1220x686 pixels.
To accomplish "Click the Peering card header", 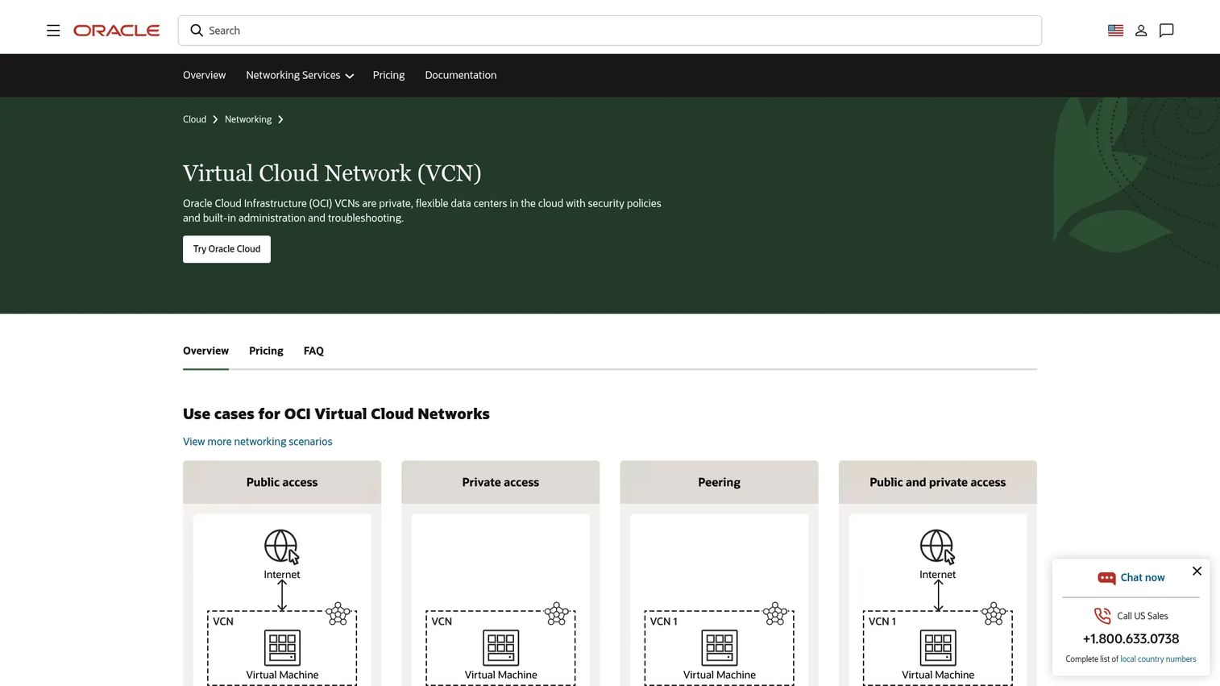I will point(719,482).
